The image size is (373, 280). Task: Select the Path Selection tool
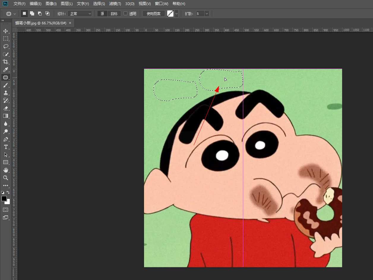(6, 155)
